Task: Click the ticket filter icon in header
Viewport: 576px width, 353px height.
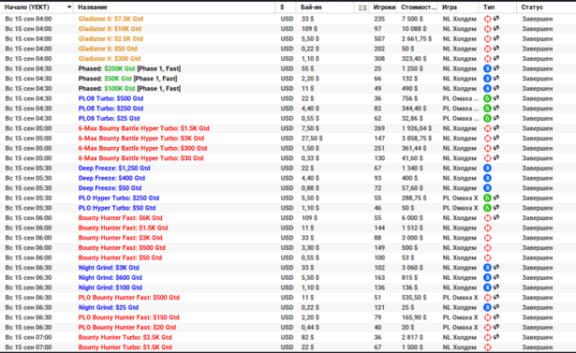Action: pos(362,7)
